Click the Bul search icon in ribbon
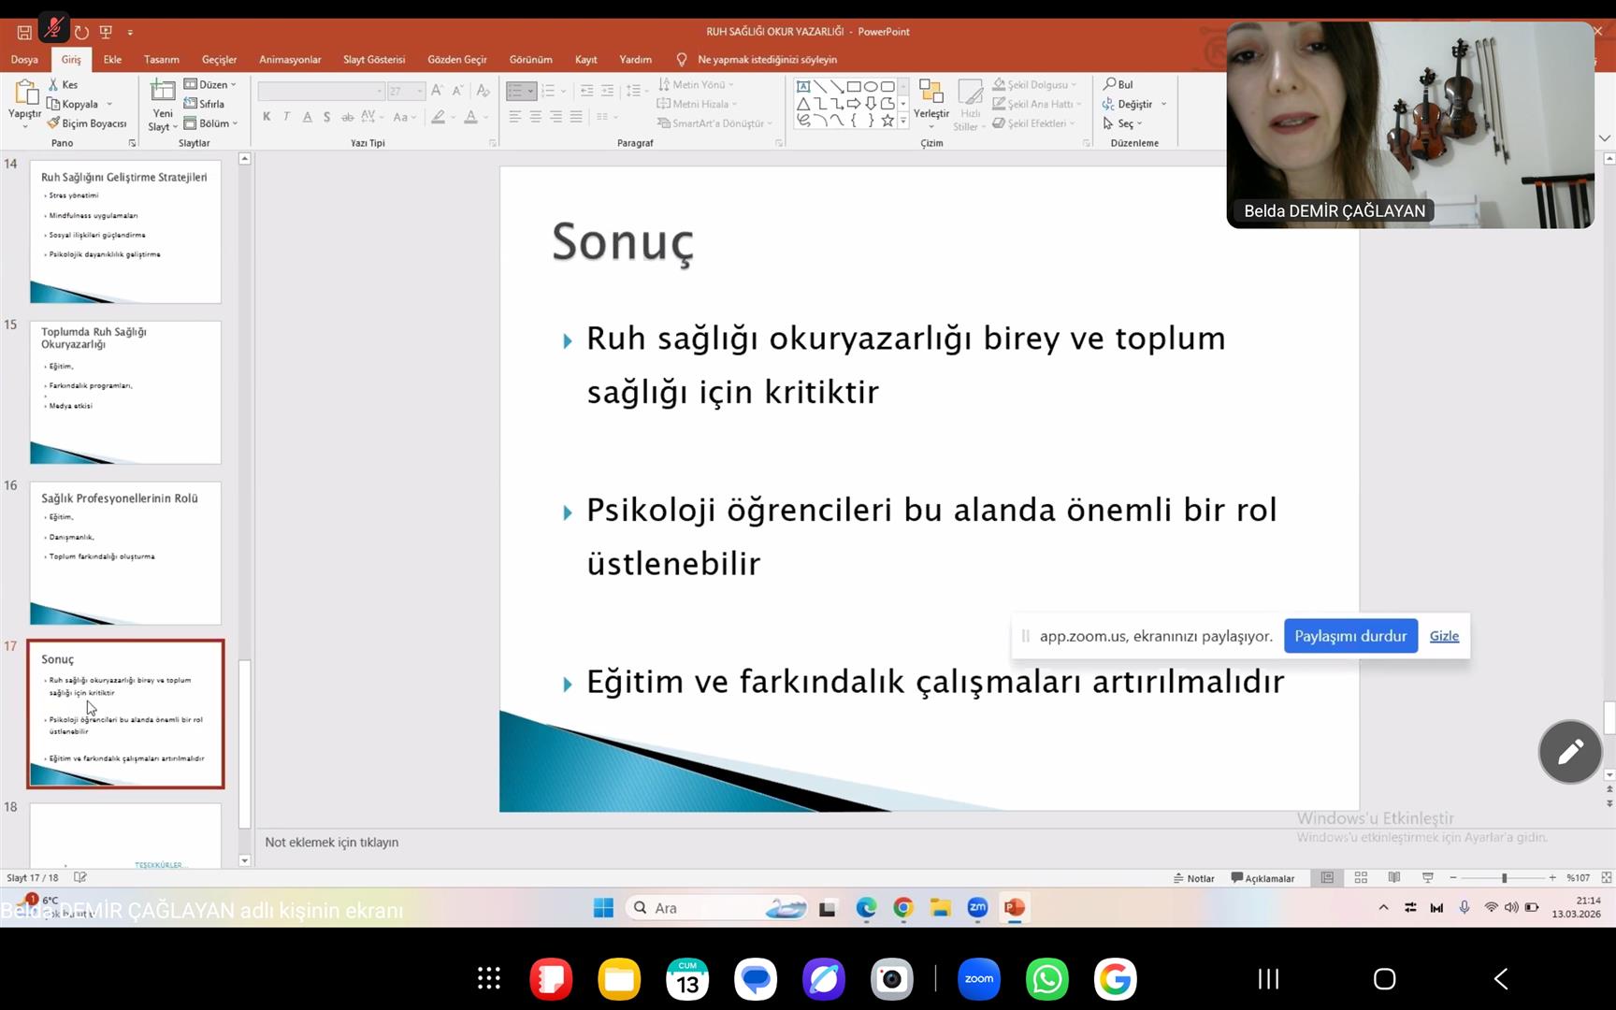The width and height of the screenshot is (1616, 1010). [1118, 84]
